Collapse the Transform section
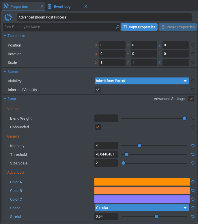Viewport: 198px width, 224px height. tap(5, 36)
